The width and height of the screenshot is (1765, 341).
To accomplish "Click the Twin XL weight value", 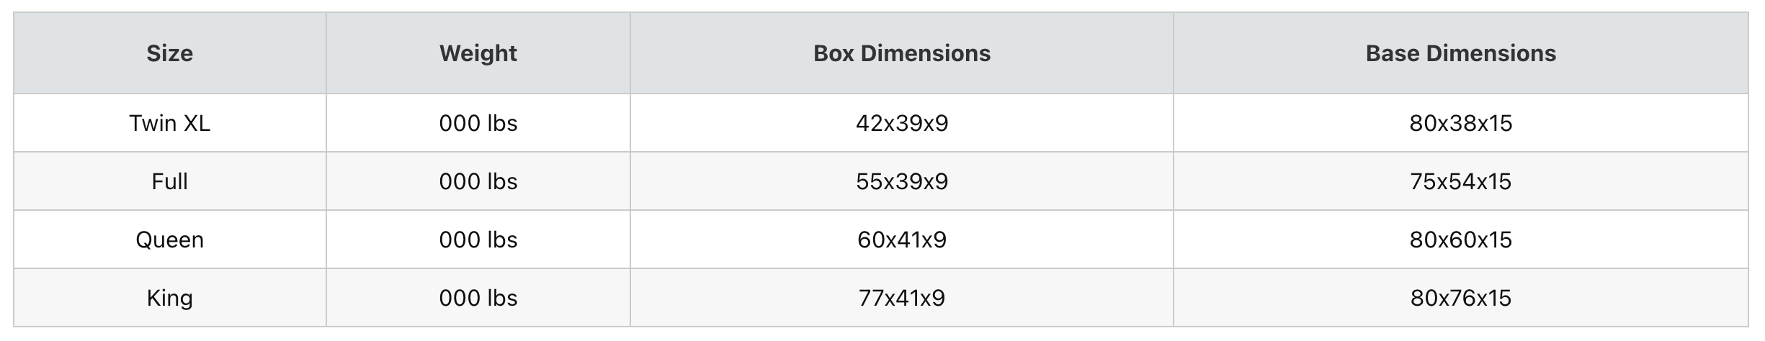I will pyautogui.click(x=478, y=123).
